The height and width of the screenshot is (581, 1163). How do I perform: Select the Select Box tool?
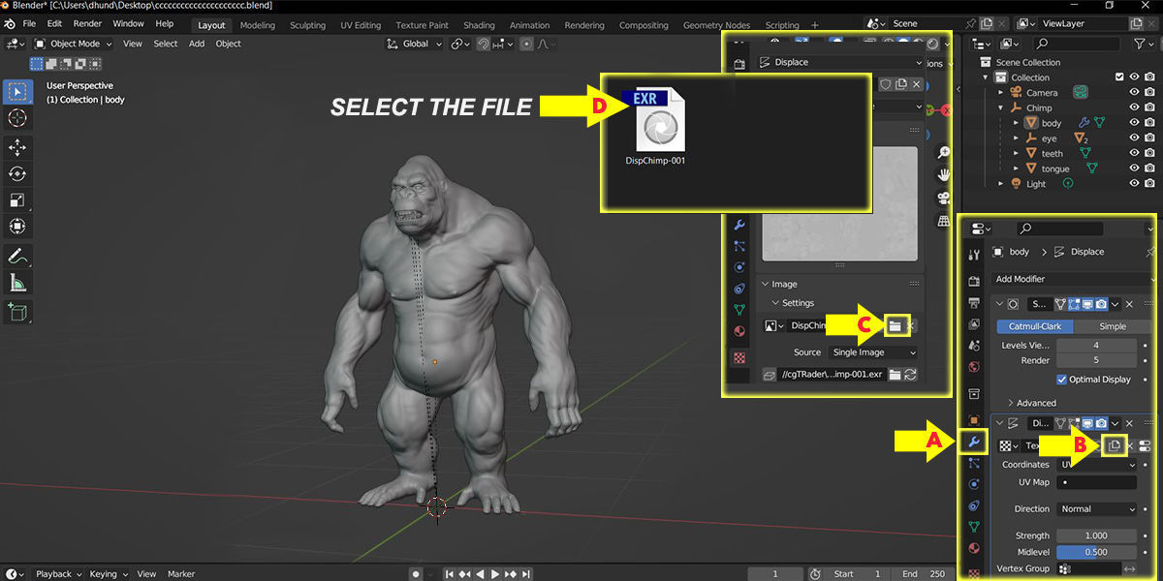pyautogui.click(x=17, y=92)
